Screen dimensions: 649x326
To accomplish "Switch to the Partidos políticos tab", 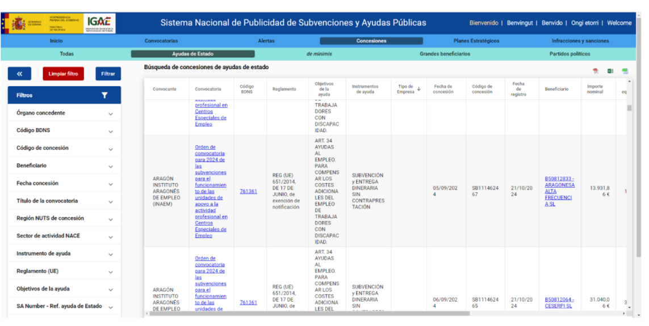I will pos(570,54).
